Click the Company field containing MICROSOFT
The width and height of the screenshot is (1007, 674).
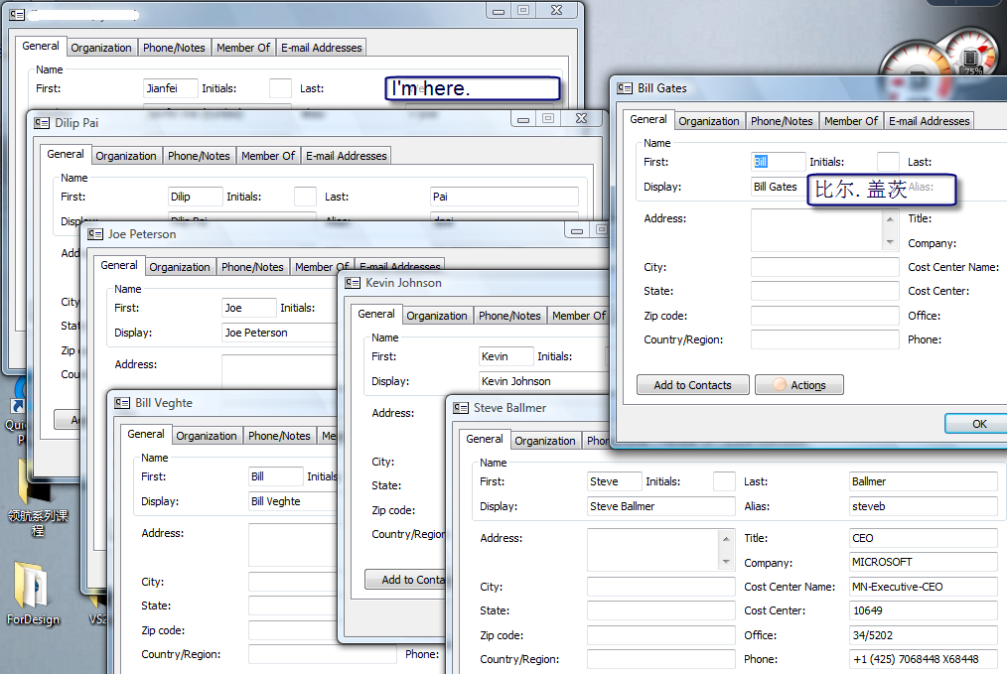click(923, 562)
